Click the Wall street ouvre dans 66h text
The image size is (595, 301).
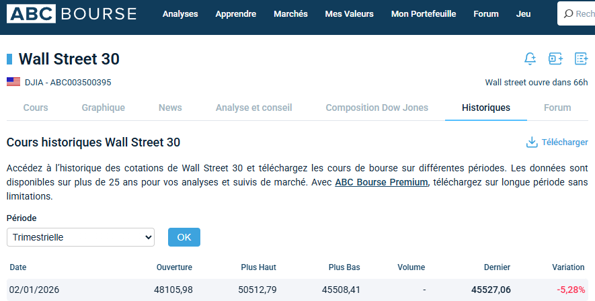pos(537,82)
